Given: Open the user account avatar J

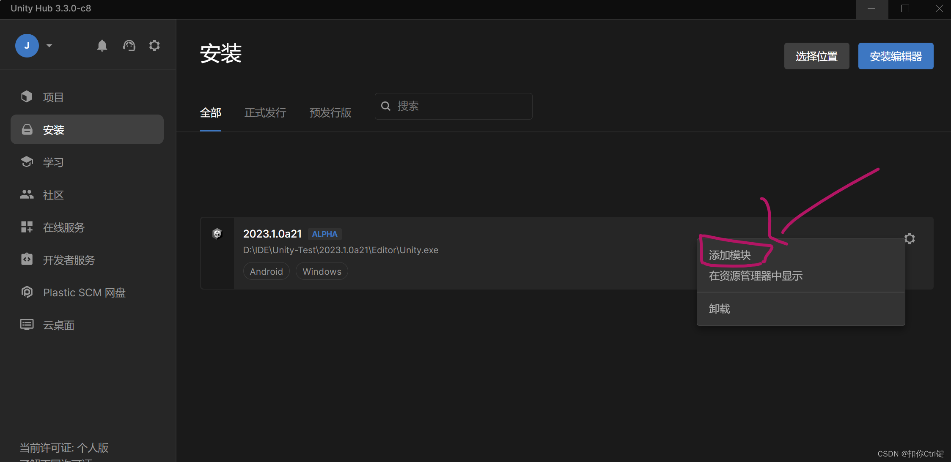Looking at the screenshot, I should tap(27, 46).
